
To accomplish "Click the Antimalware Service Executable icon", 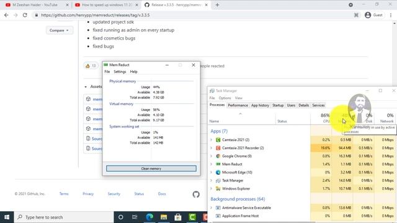I will coord(218,208).
